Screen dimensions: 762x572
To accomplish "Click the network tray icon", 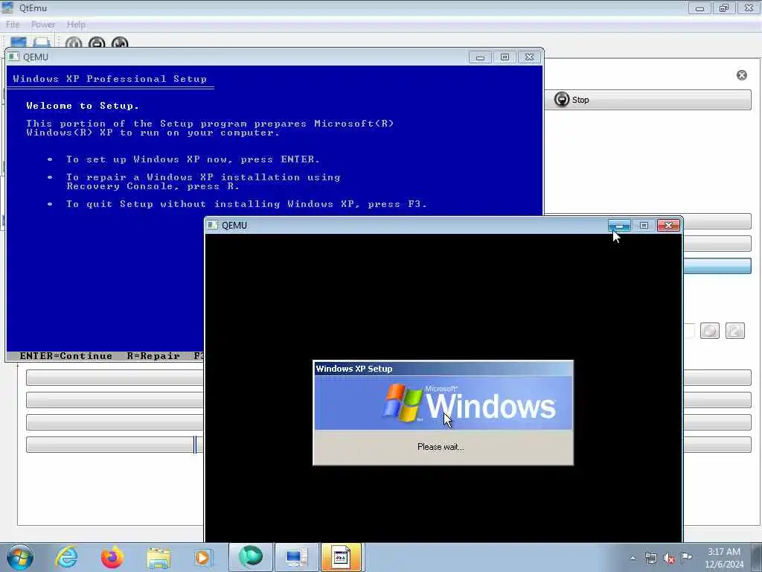I will pyautogui.click(x=650, y=559).
